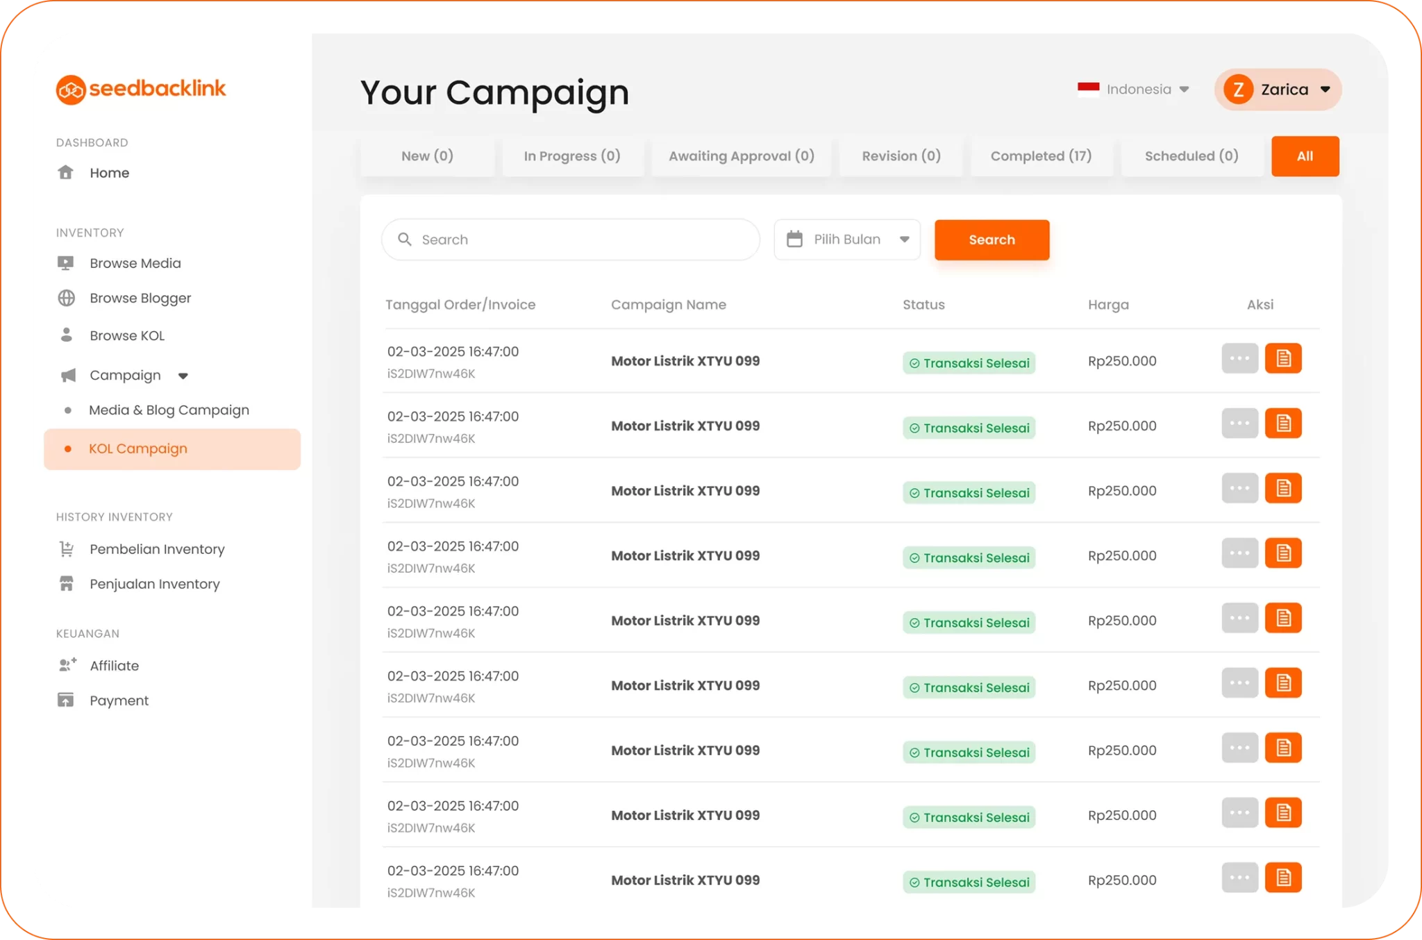Open the Pilih Bulan month picker

847,240
